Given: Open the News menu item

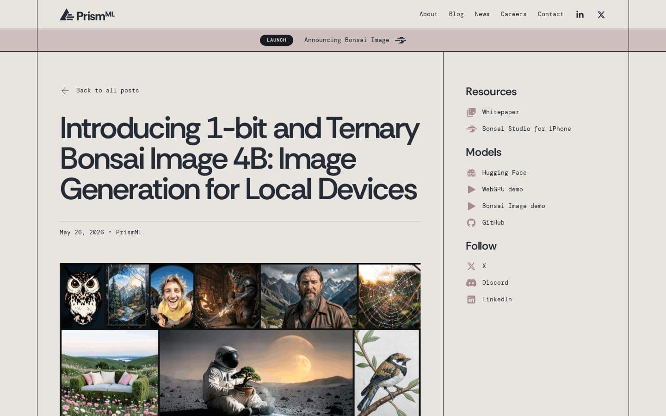Looking at the screenshot, I should point(482,14).
